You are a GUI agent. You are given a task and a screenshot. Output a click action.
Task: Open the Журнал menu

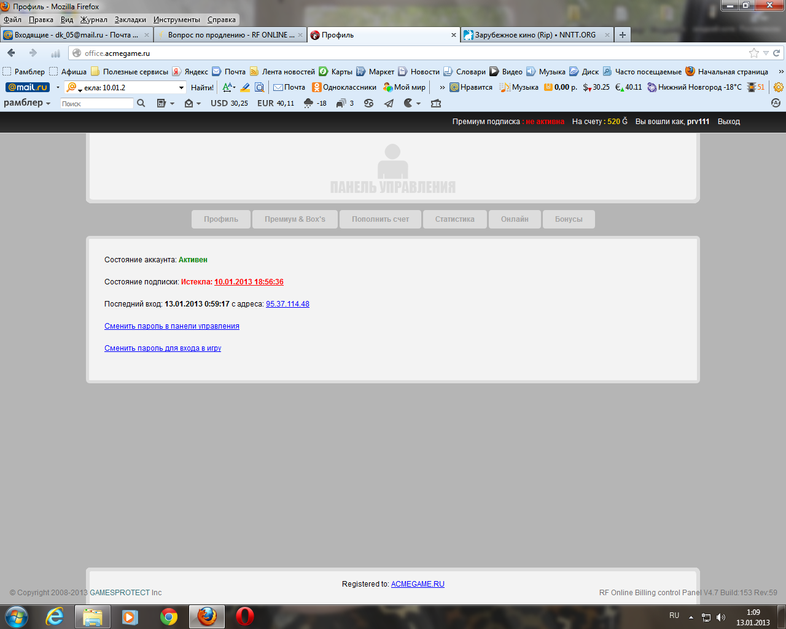94,20
